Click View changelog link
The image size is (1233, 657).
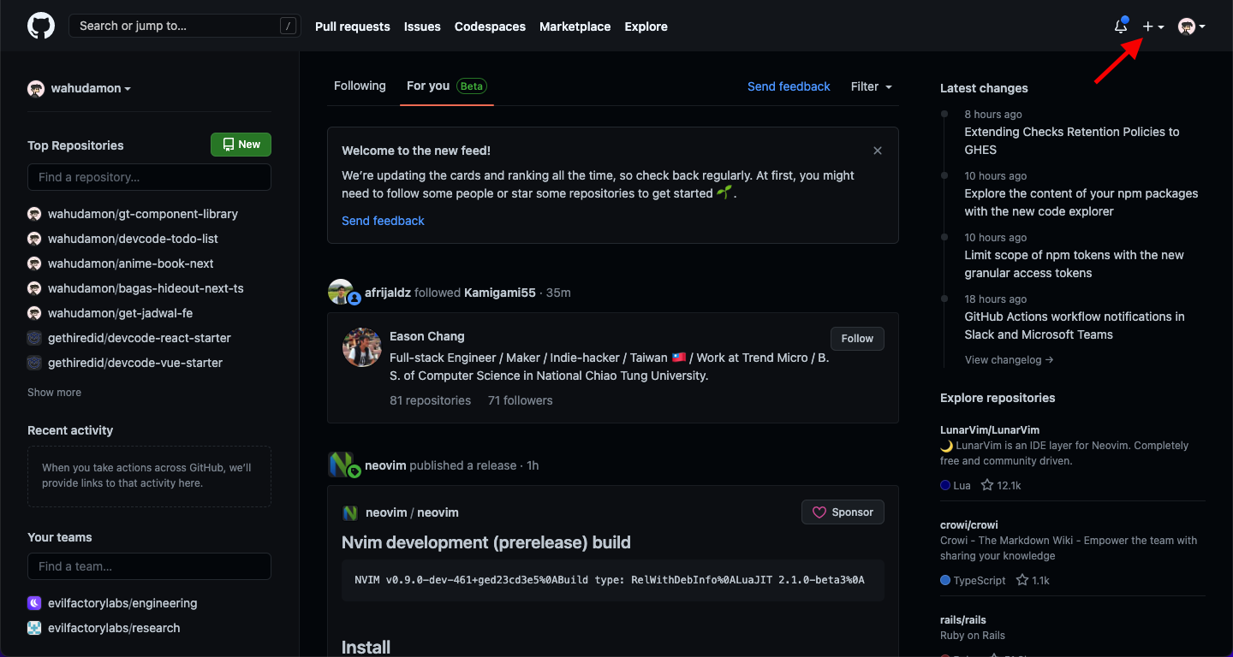coord(1009,360)
